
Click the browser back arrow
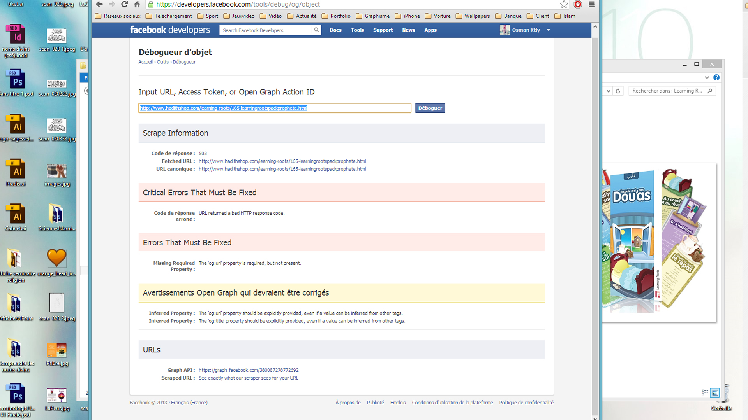pos(99,4)
